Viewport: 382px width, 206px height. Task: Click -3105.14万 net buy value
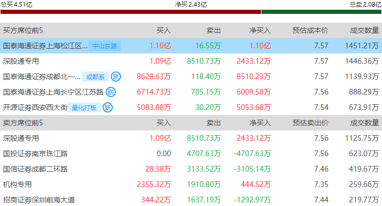[252, 169]
